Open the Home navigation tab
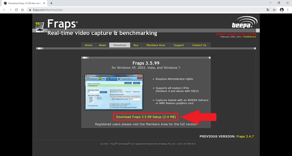Screen dimensions: 292x156 point(88,45)
